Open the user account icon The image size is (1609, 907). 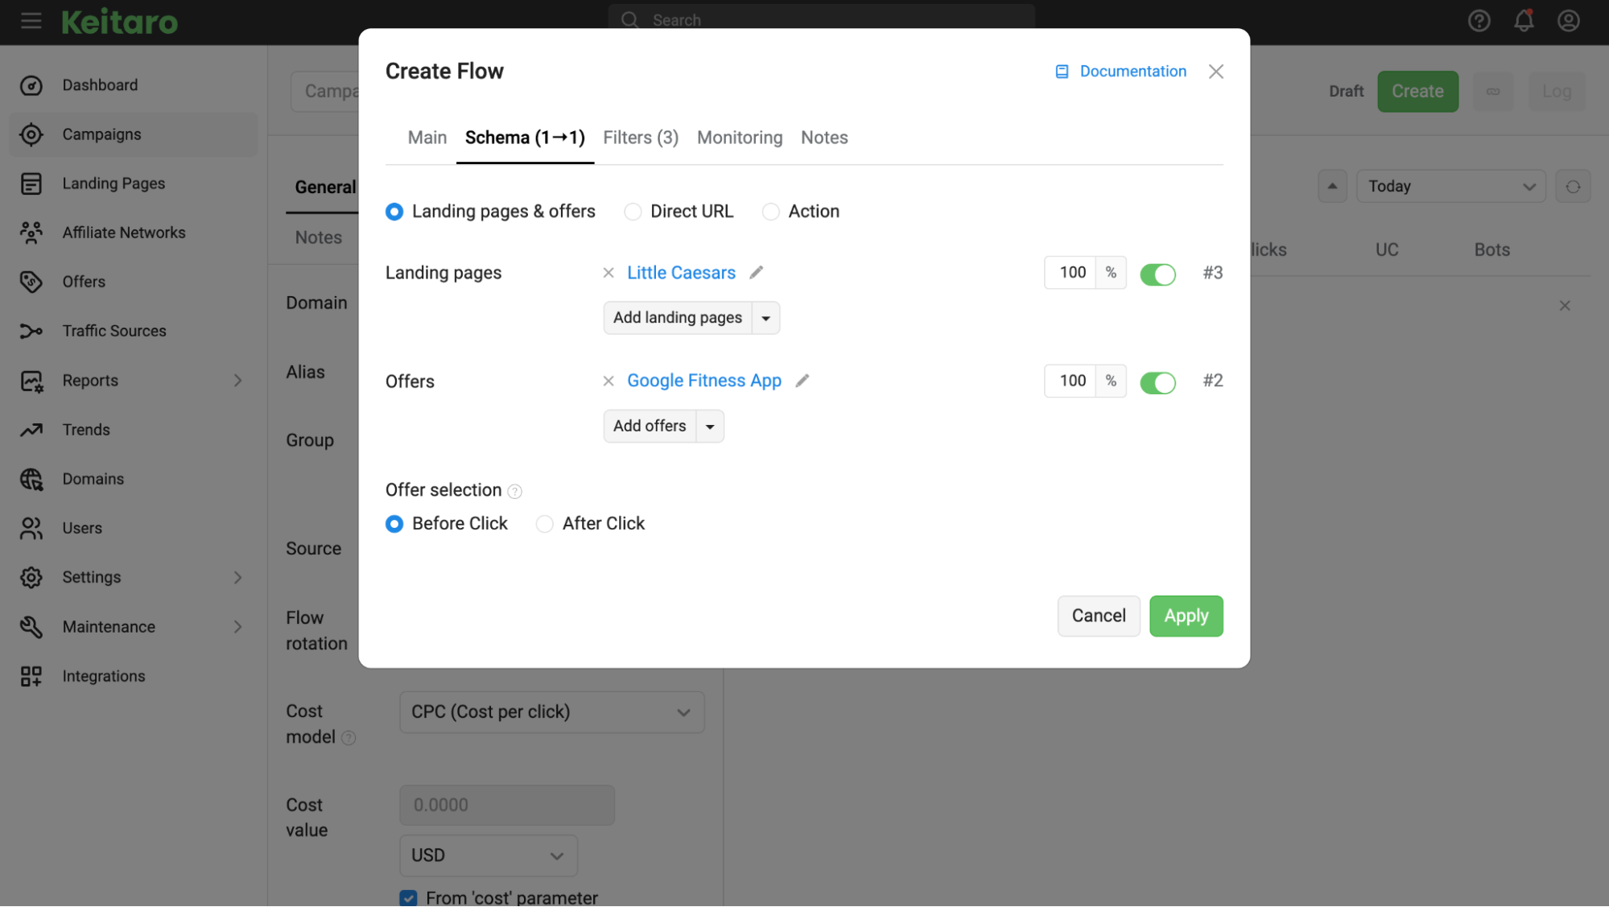[1568, 21]
